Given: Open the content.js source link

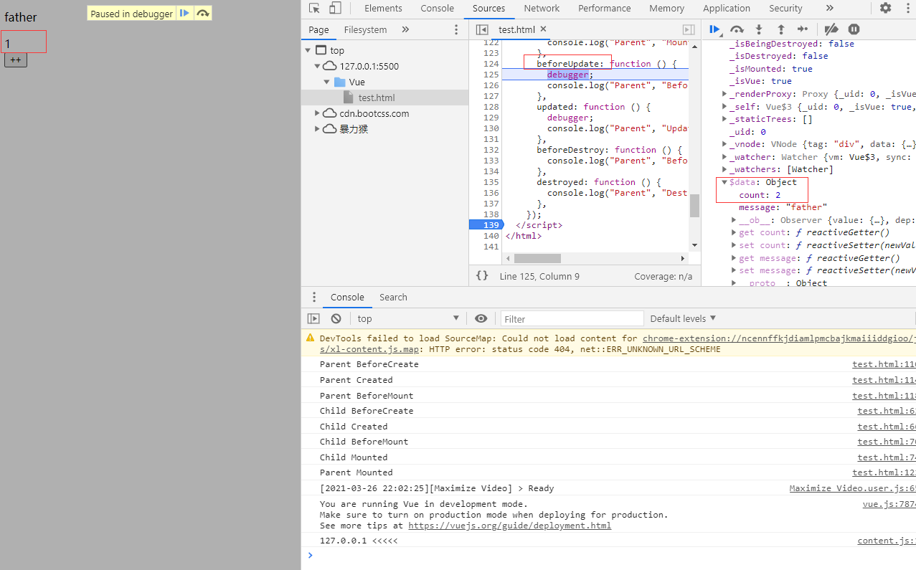Looking at the screenshot, I should point(887,541).
